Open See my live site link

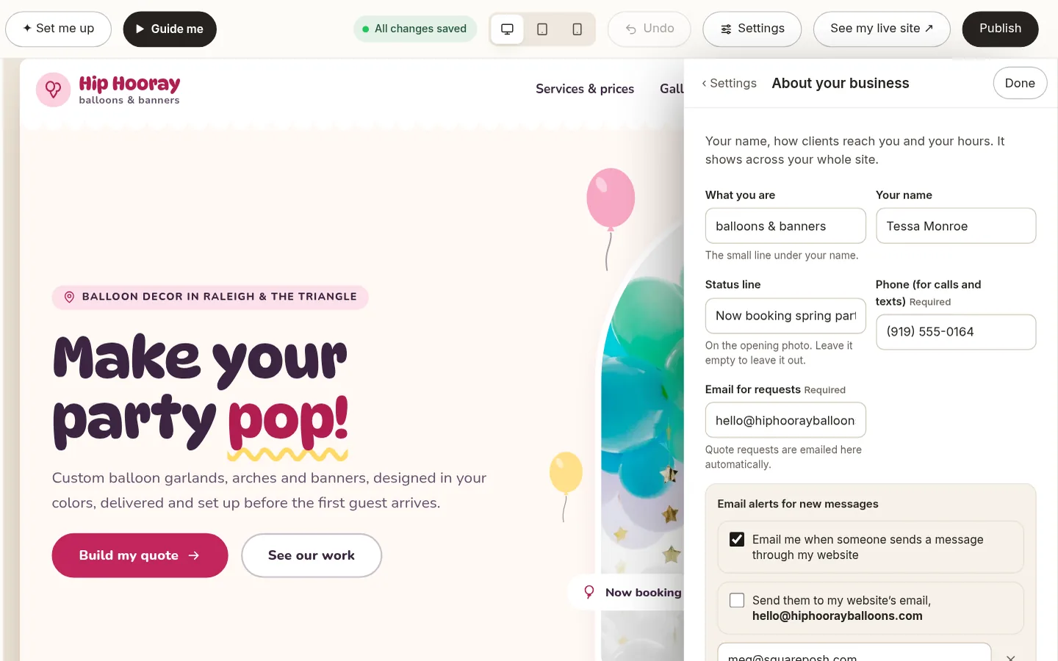point(882,29)
